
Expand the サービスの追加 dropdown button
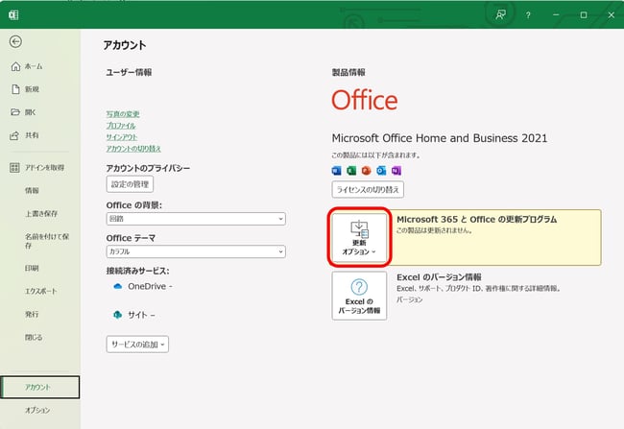click(137, 345)
